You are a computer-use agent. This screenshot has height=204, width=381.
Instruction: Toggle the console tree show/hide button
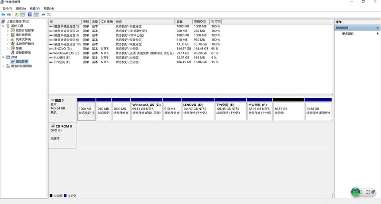(23, 15)
